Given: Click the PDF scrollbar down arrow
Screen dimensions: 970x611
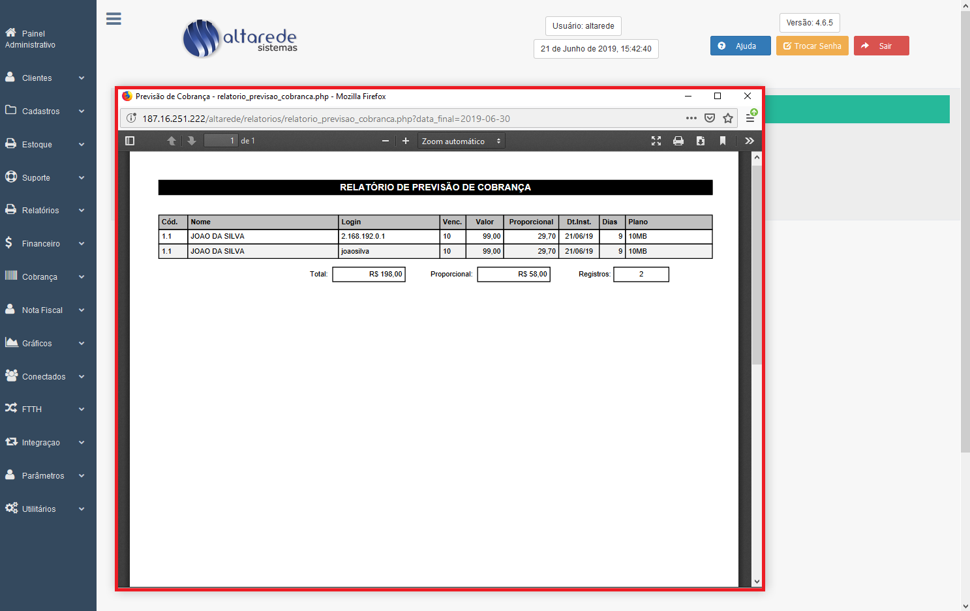Looking at the screenshot, I should 757,582.
